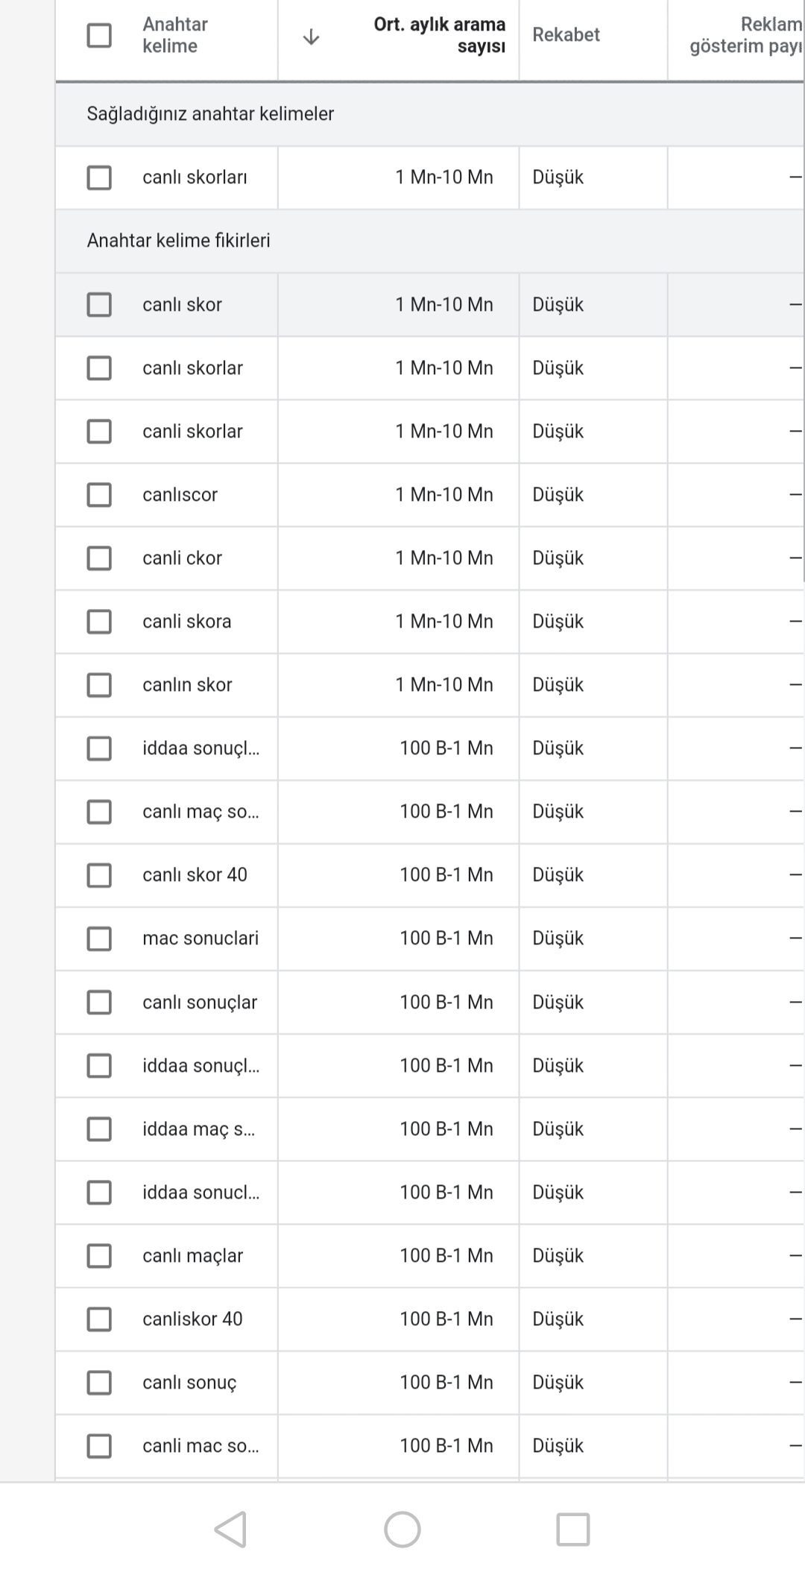
Task: Click the Anahtar kelime fikirleri section row
Action: tap(430, 241)
